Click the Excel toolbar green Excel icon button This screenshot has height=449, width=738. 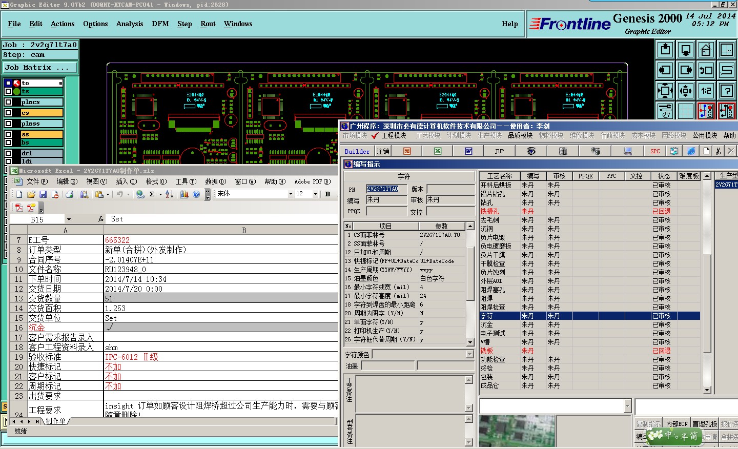tap(437, 151)
